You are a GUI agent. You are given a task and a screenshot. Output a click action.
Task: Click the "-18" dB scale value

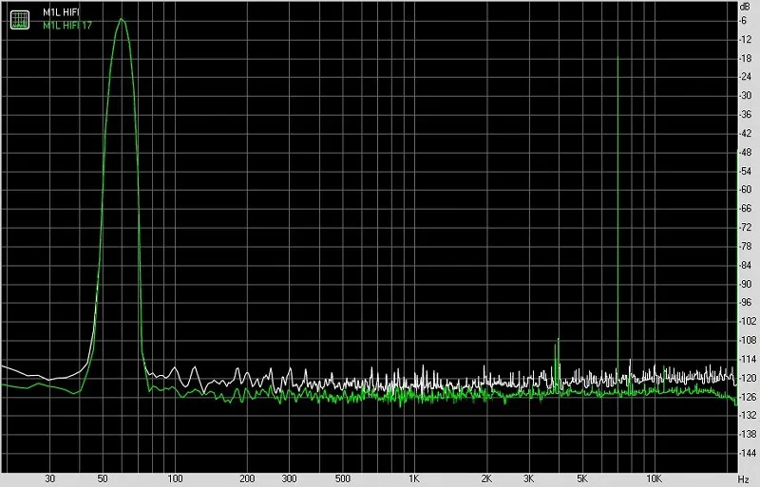click(x=745, y=58)
